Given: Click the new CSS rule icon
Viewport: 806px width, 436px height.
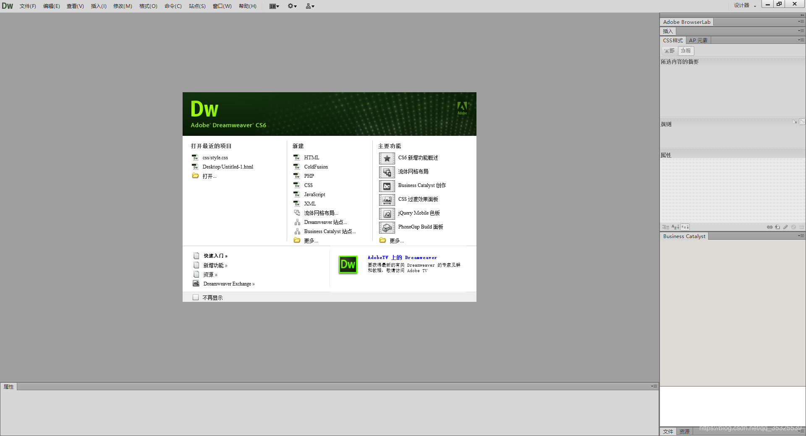Looking at the screenshot, I should [777, 227].
